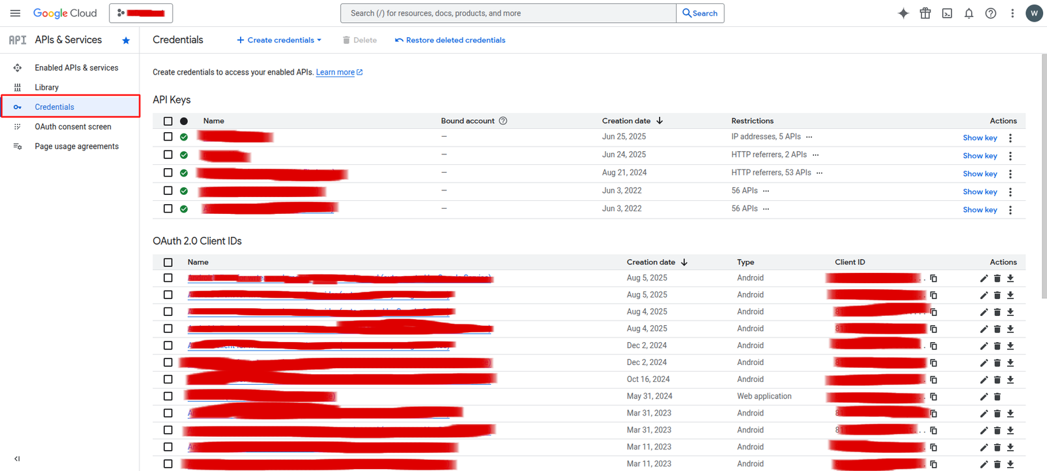
Task: Download the Oct 16, 2024 OAuth client
Action: [1010, 379]
